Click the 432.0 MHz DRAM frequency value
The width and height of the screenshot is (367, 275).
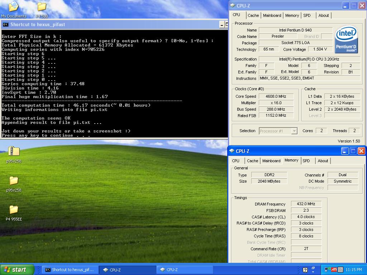coord(306,204)
